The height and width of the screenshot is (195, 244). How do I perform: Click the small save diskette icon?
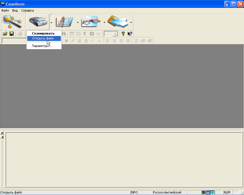pyautogui.click(x=12, y=34)
